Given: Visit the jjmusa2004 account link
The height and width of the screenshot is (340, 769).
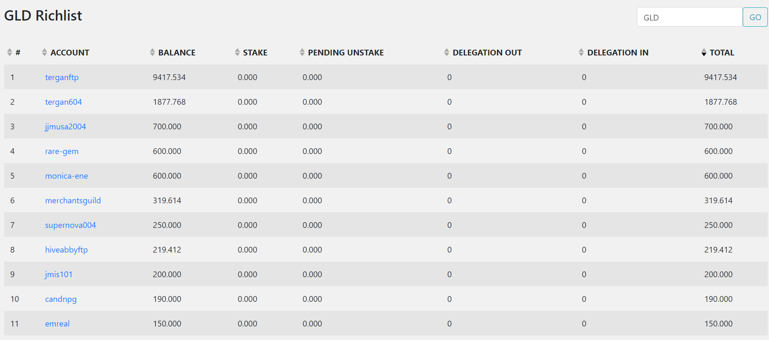Looking at the screenshot, I should pyautogui.click(x=65, y=126).
